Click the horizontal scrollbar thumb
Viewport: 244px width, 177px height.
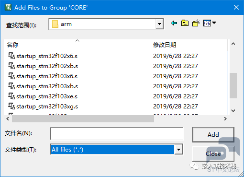click(x=83, y=119)
